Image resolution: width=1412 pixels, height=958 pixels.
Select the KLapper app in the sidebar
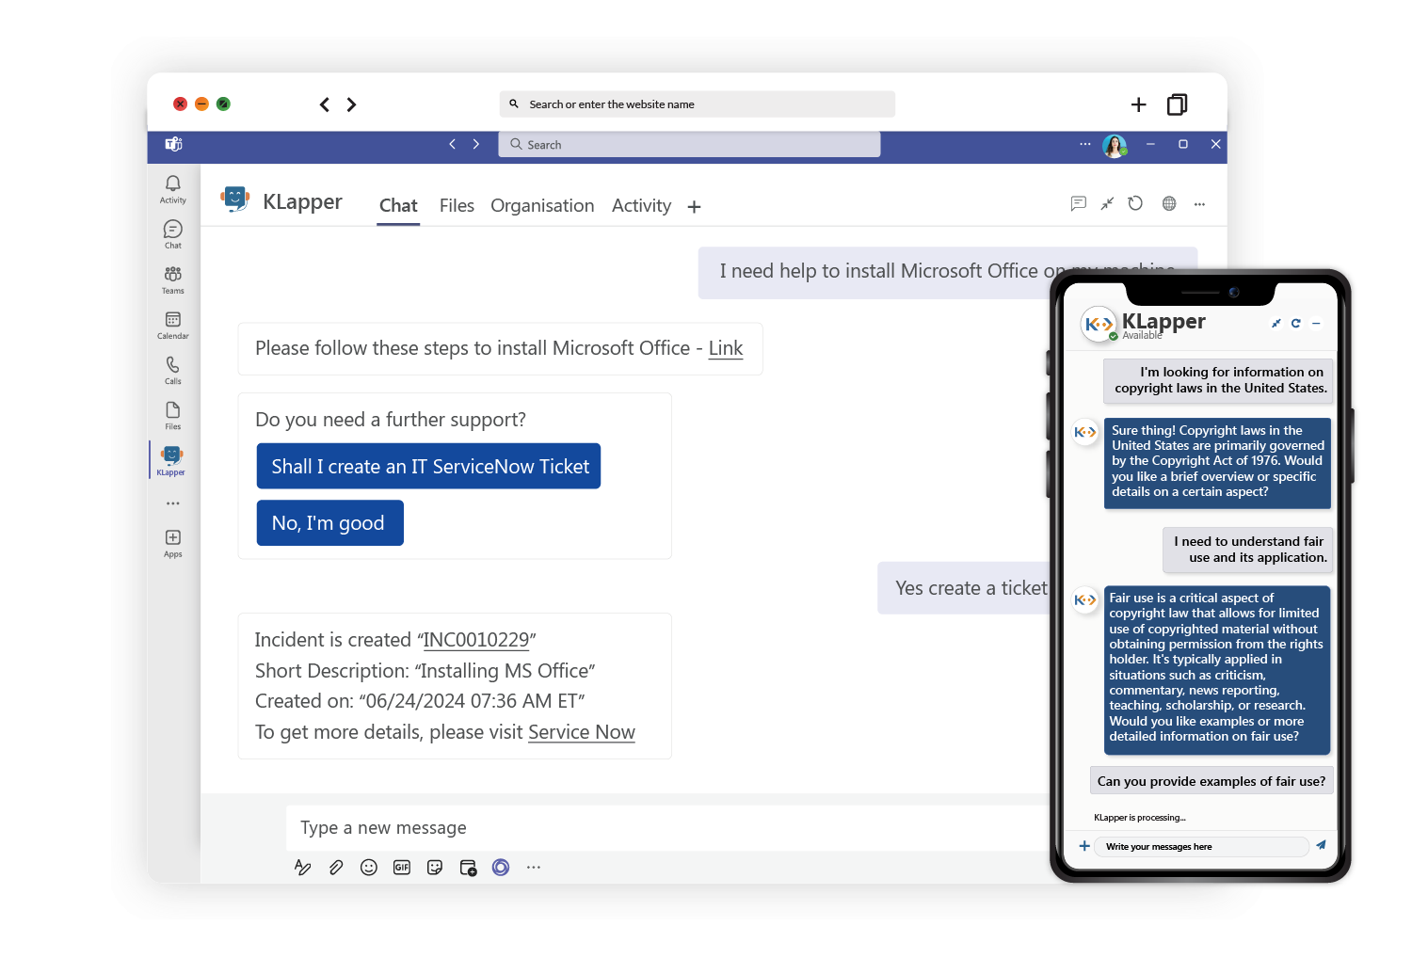point(172,460)
